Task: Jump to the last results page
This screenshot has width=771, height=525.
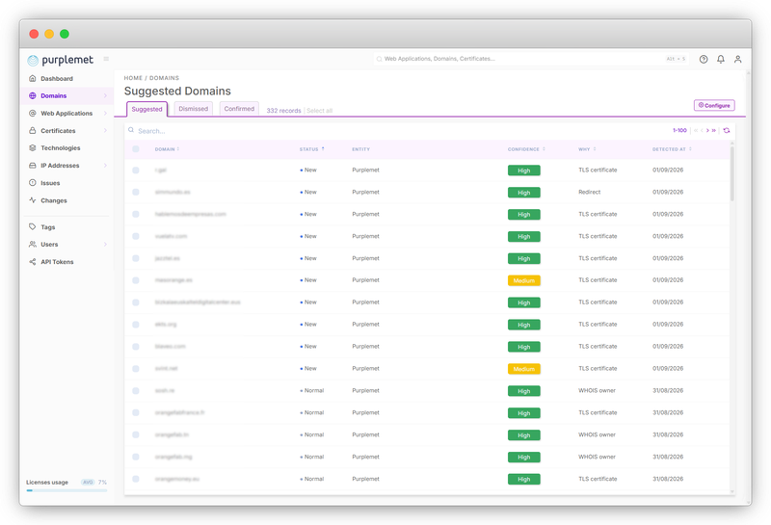Action: point(714,130)
